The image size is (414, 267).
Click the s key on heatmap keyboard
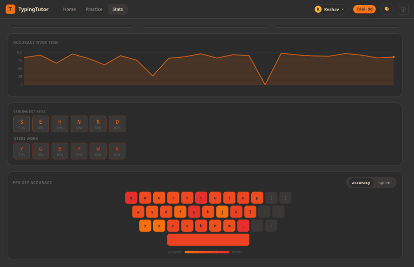click(x=152, y=212)
